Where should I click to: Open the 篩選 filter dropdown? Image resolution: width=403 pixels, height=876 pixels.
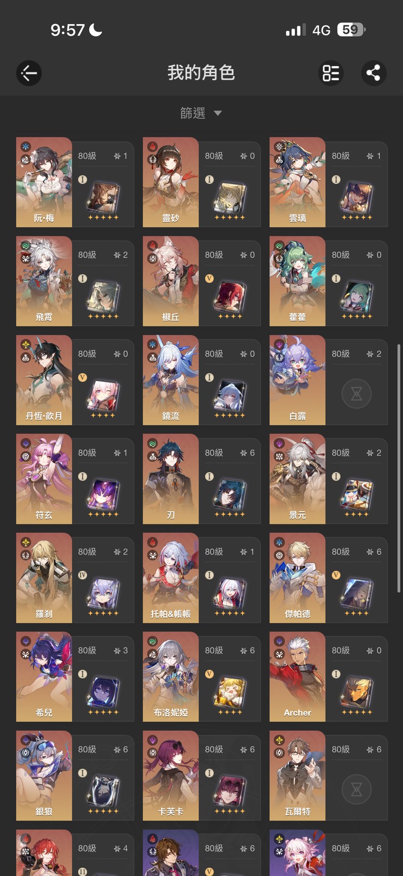(201, 113)
